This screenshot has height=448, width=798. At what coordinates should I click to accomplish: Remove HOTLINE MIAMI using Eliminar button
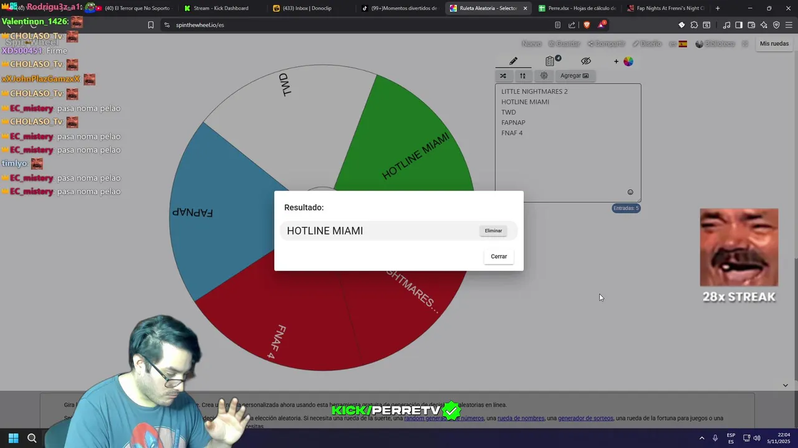coord(493,231)
